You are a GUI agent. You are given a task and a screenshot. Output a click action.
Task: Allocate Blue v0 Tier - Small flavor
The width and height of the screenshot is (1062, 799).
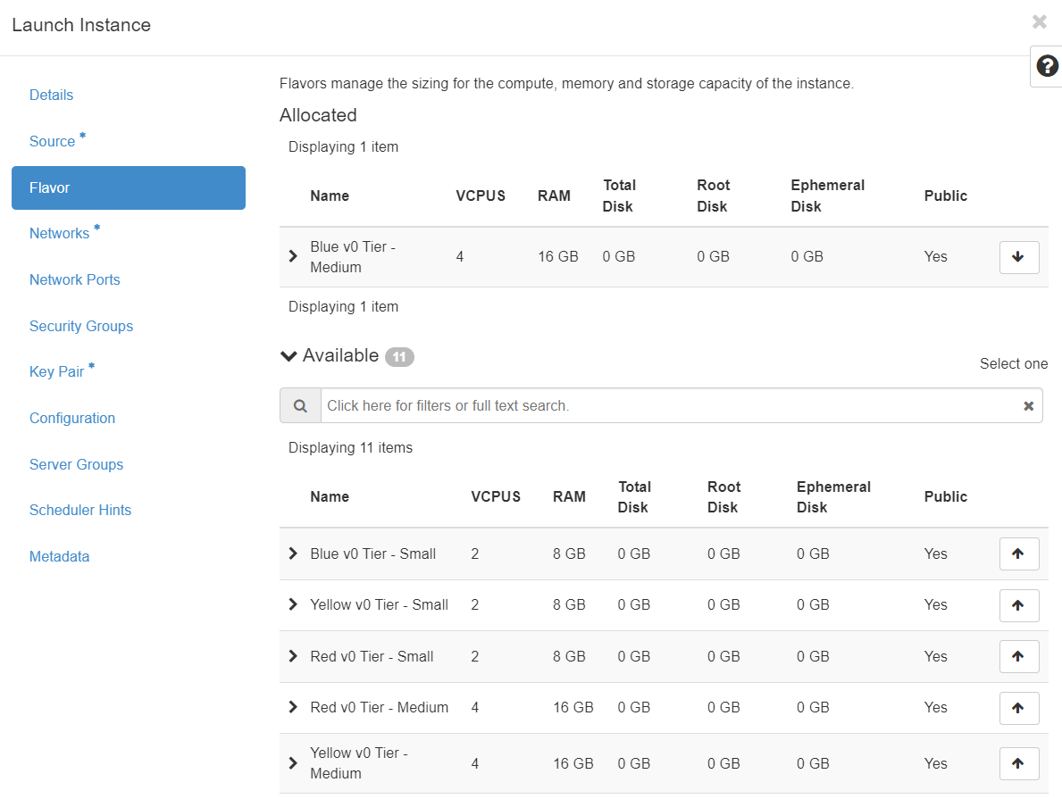pyautogui.click(x=1018, y=553)
